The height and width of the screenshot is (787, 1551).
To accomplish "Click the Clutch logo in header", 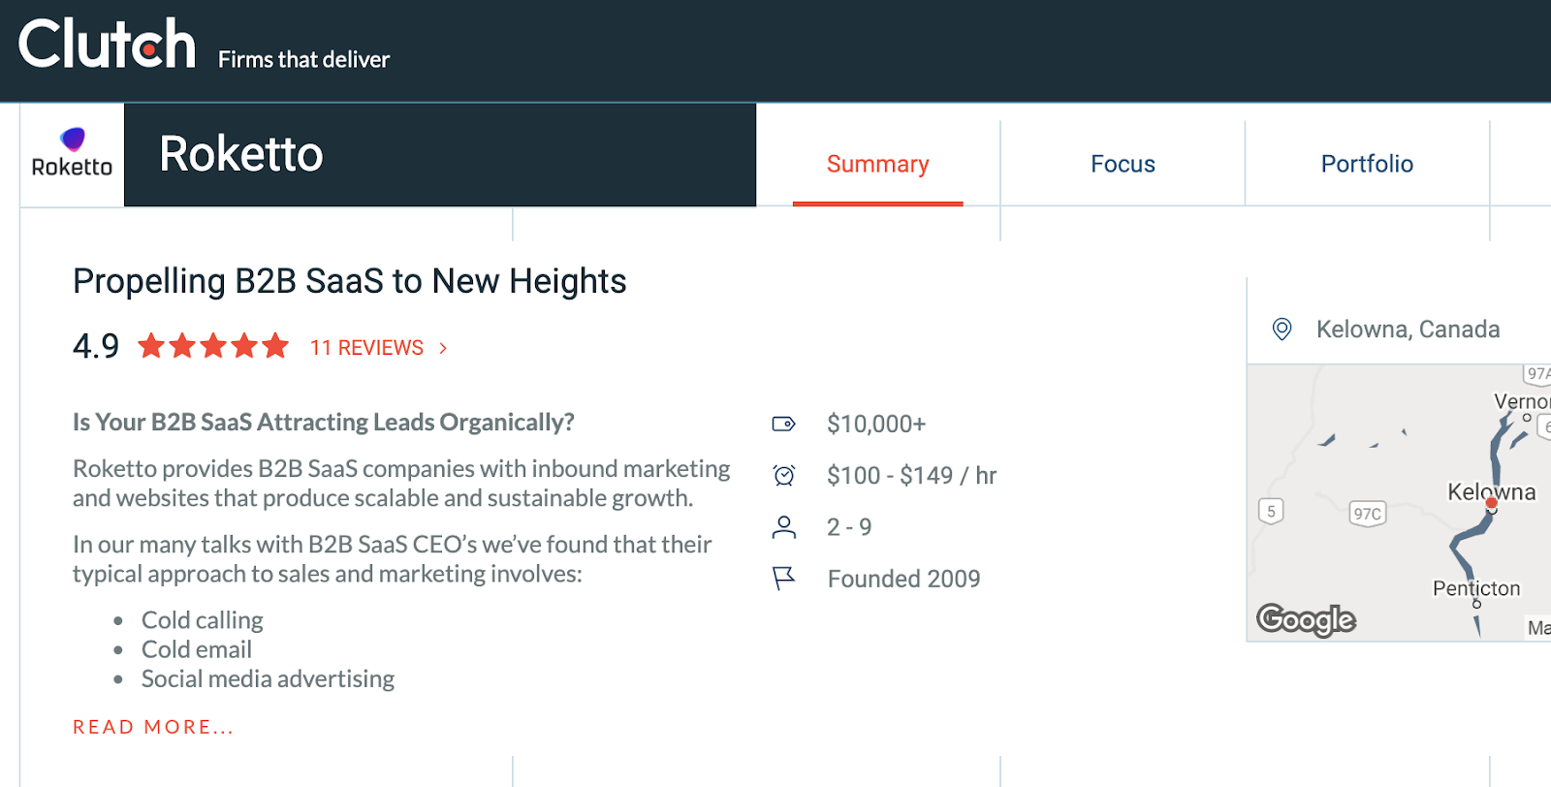I will coord(107,45).
